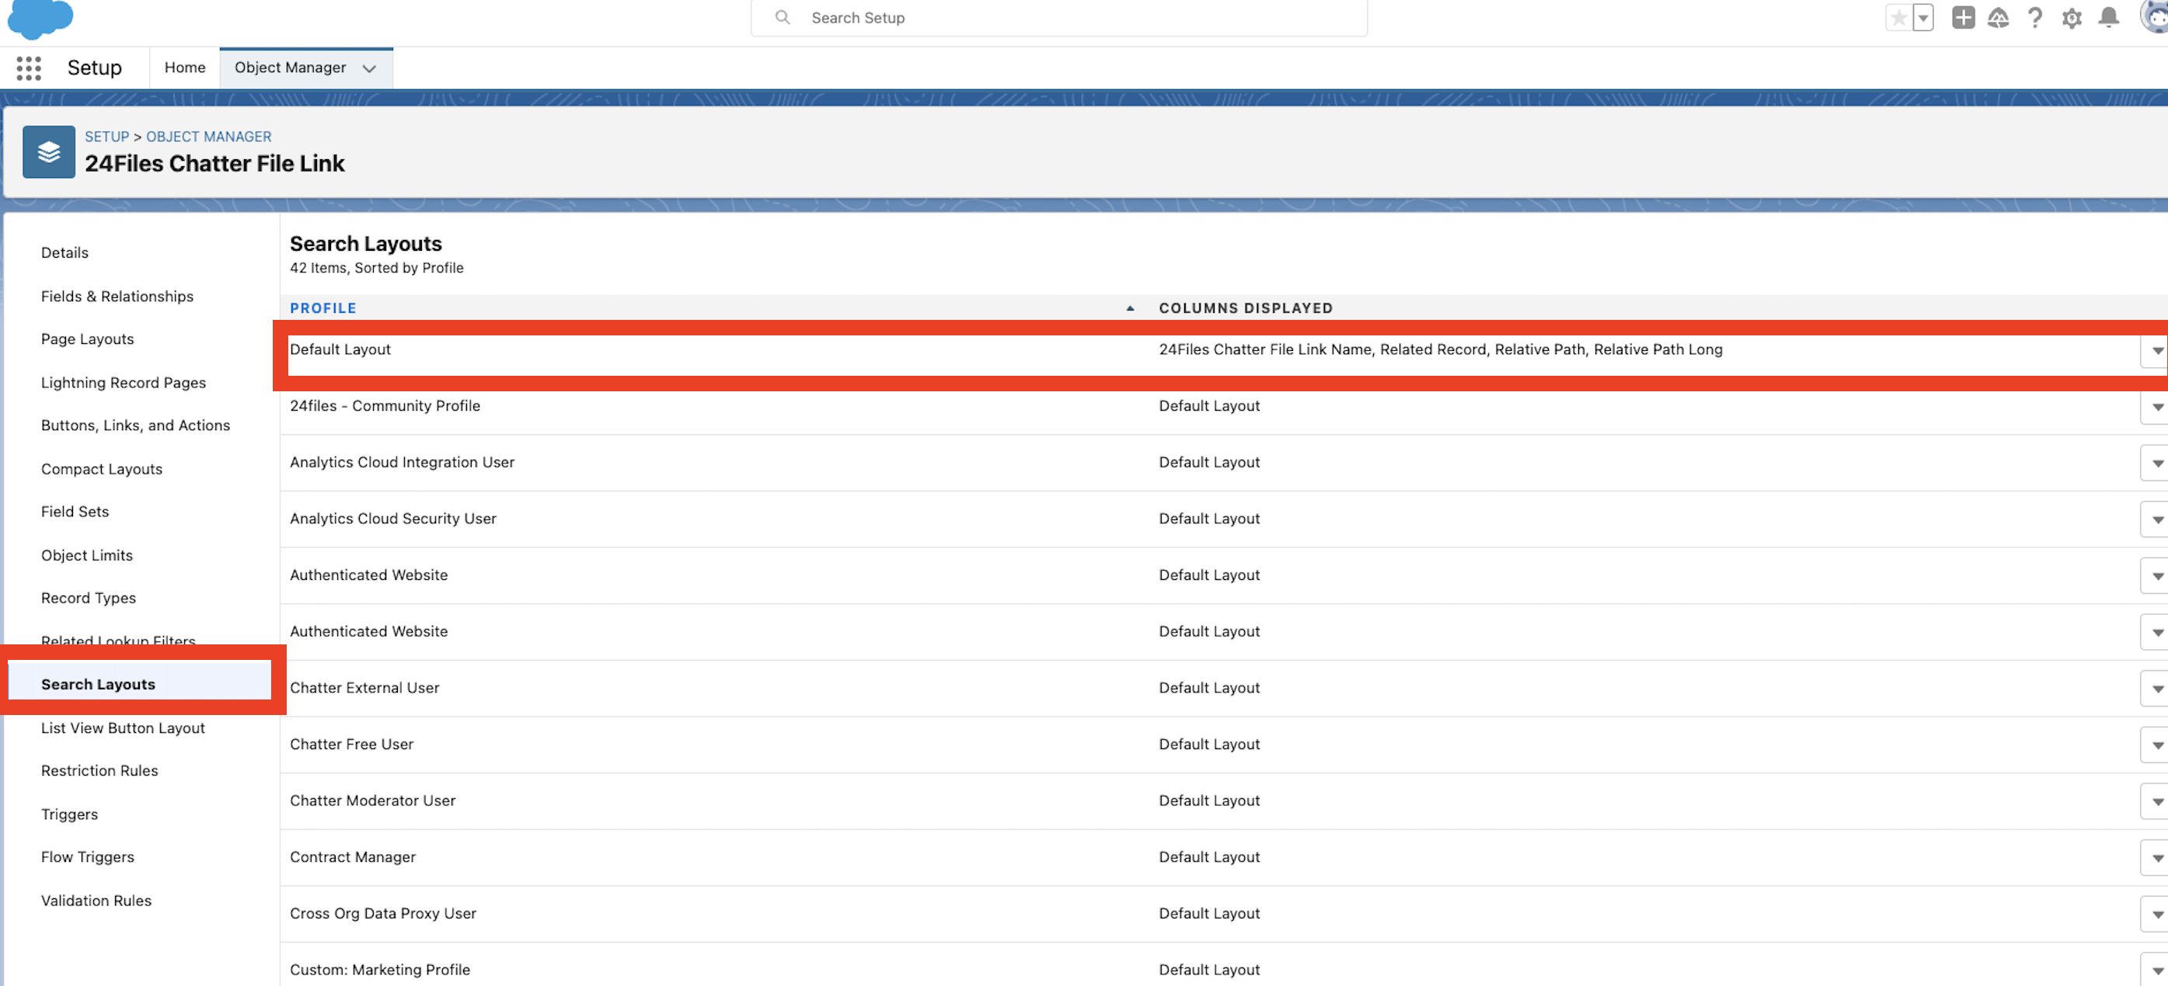Expand the Object Manager tab chevron
The image size is (2168, 986).
368,68
